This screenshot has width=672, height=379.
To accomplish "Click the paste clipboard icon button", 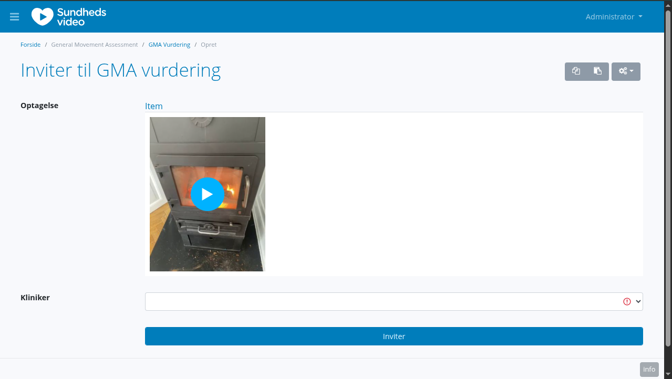I will [x=598, y=71].
